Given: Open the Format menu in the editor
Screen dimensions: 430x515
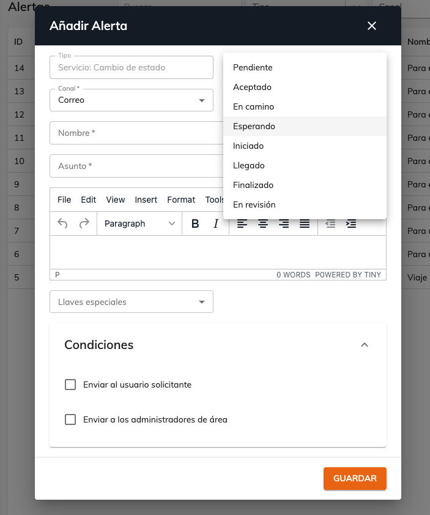Looking at the screenshot, I should 181,200.
